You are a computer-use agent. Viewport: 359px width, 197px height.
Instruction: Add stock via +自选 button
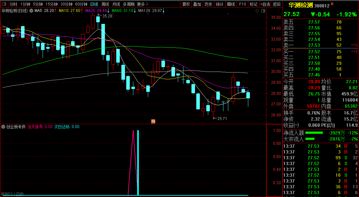click(265, 4)
